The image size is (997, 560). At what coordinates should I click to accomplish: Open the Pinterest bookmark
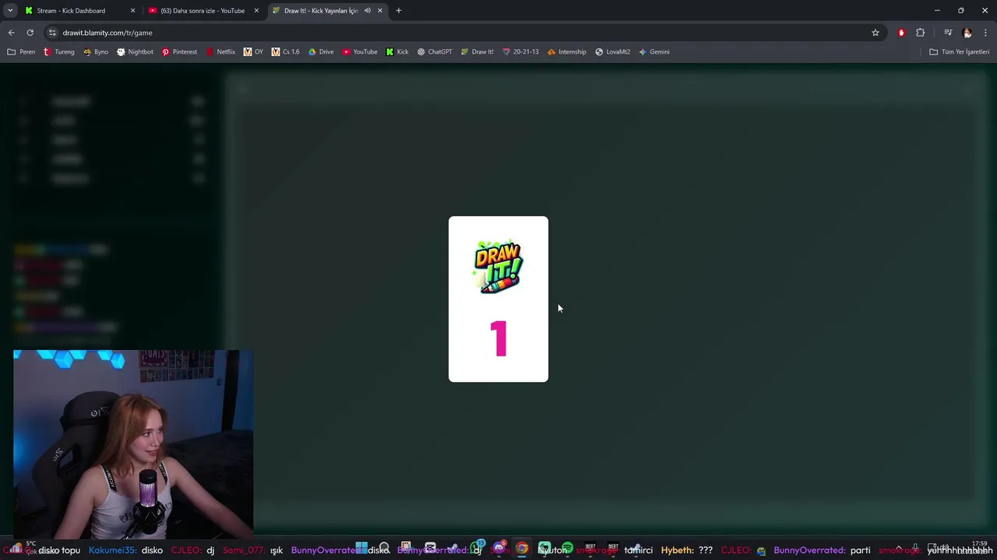pyautogui.click(x=179, y=52)
